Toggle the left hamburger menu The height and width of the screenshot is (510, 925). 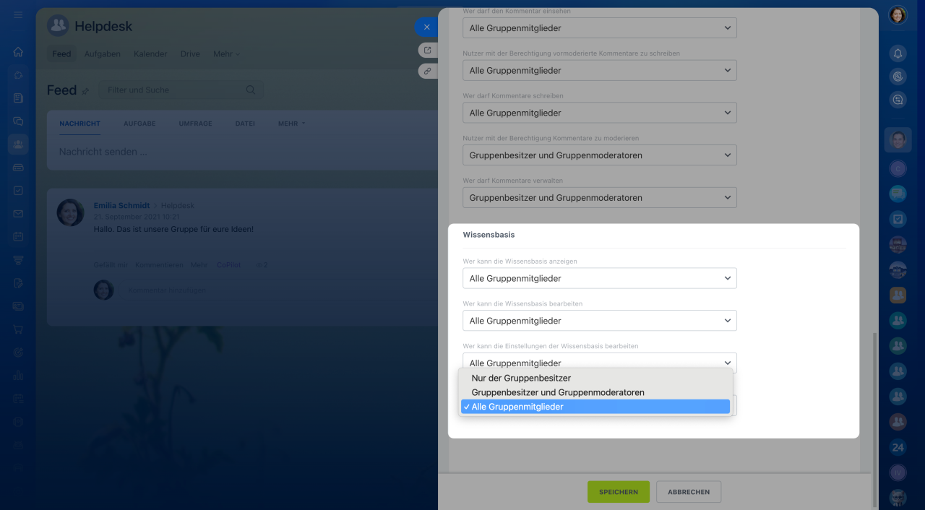coord(18,15)
